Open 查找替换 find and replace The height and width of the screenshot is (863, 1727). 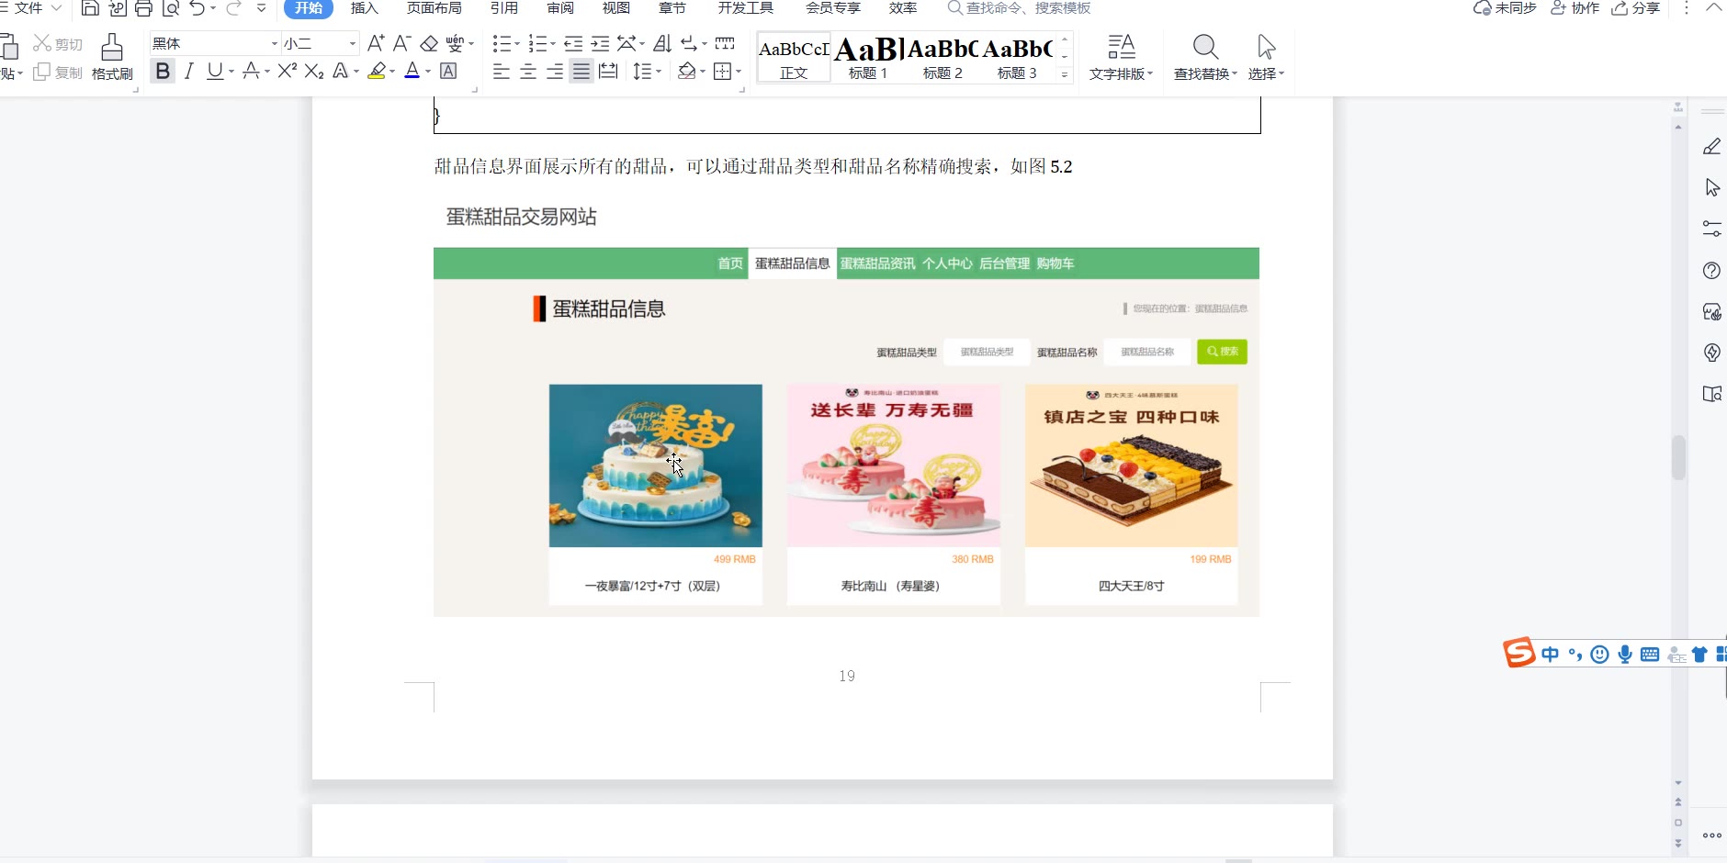click(1205, 57)
